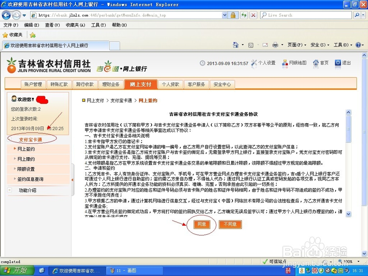Image resolution: width=368 pixels, height=276 pixels.
Task: Open the 工具(T) menu
Action: pyautogui.click(x=98, y=25)
